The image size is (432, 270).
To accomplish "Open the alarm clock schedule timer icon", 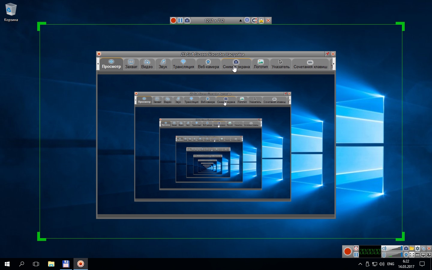I will point(356,248).
